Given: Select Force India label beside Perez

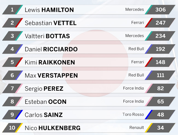Looking at the screenshot, I should coord(133,88).
